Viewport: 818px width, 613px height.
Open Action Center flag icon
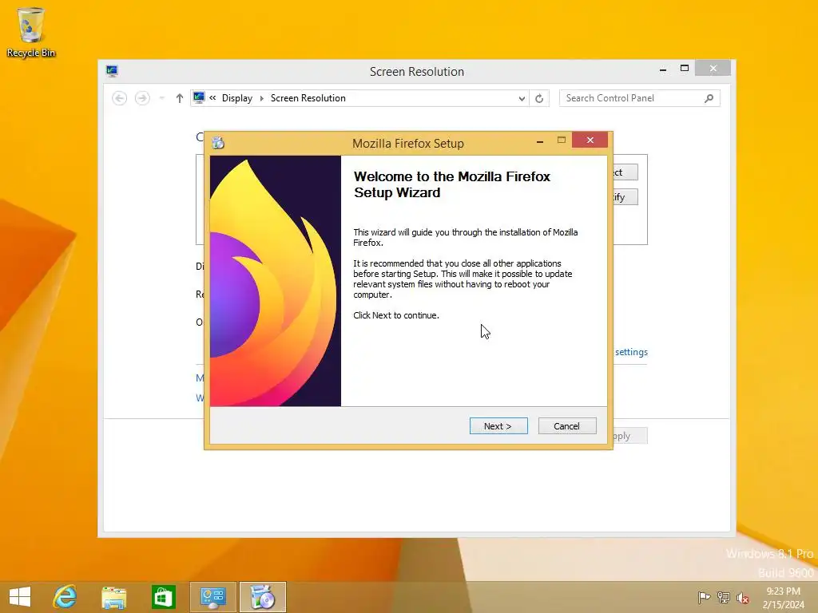click(704, 597)
